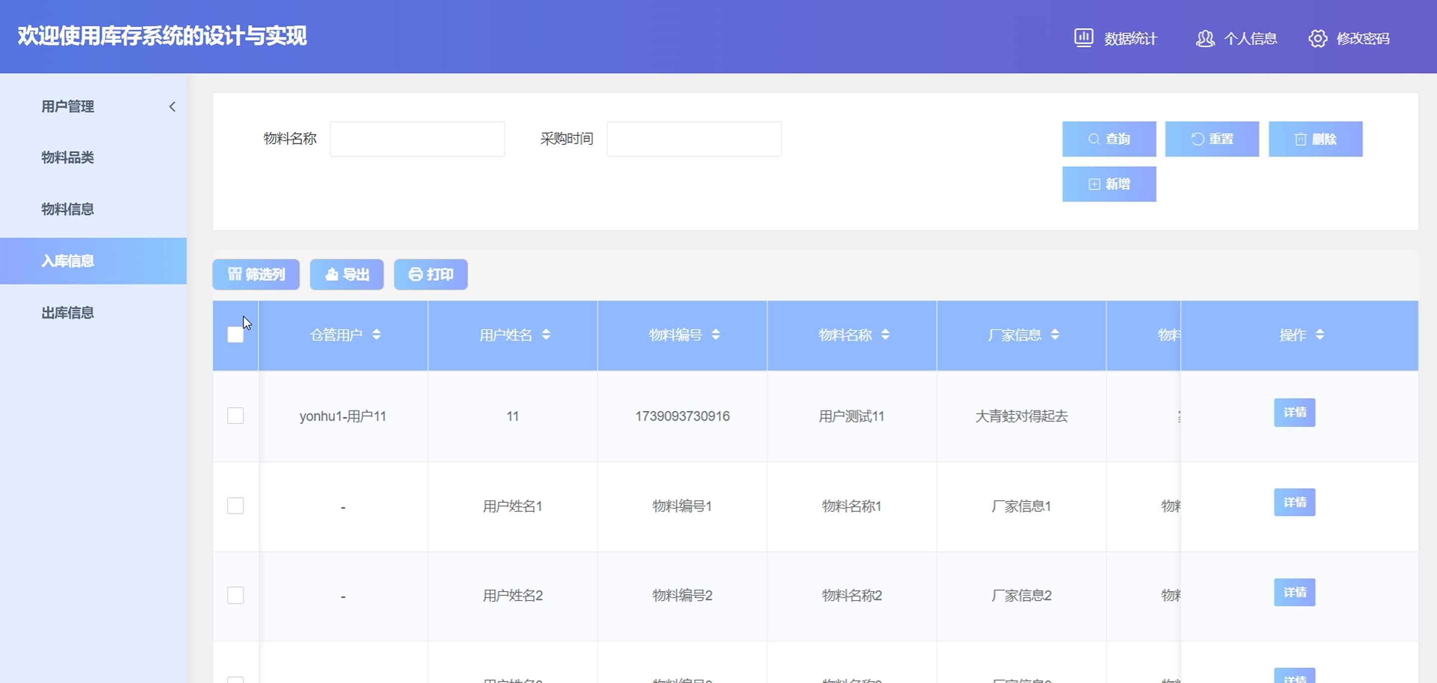
Task: Toggle the select-all header checkbox
Action: point(236,335)
